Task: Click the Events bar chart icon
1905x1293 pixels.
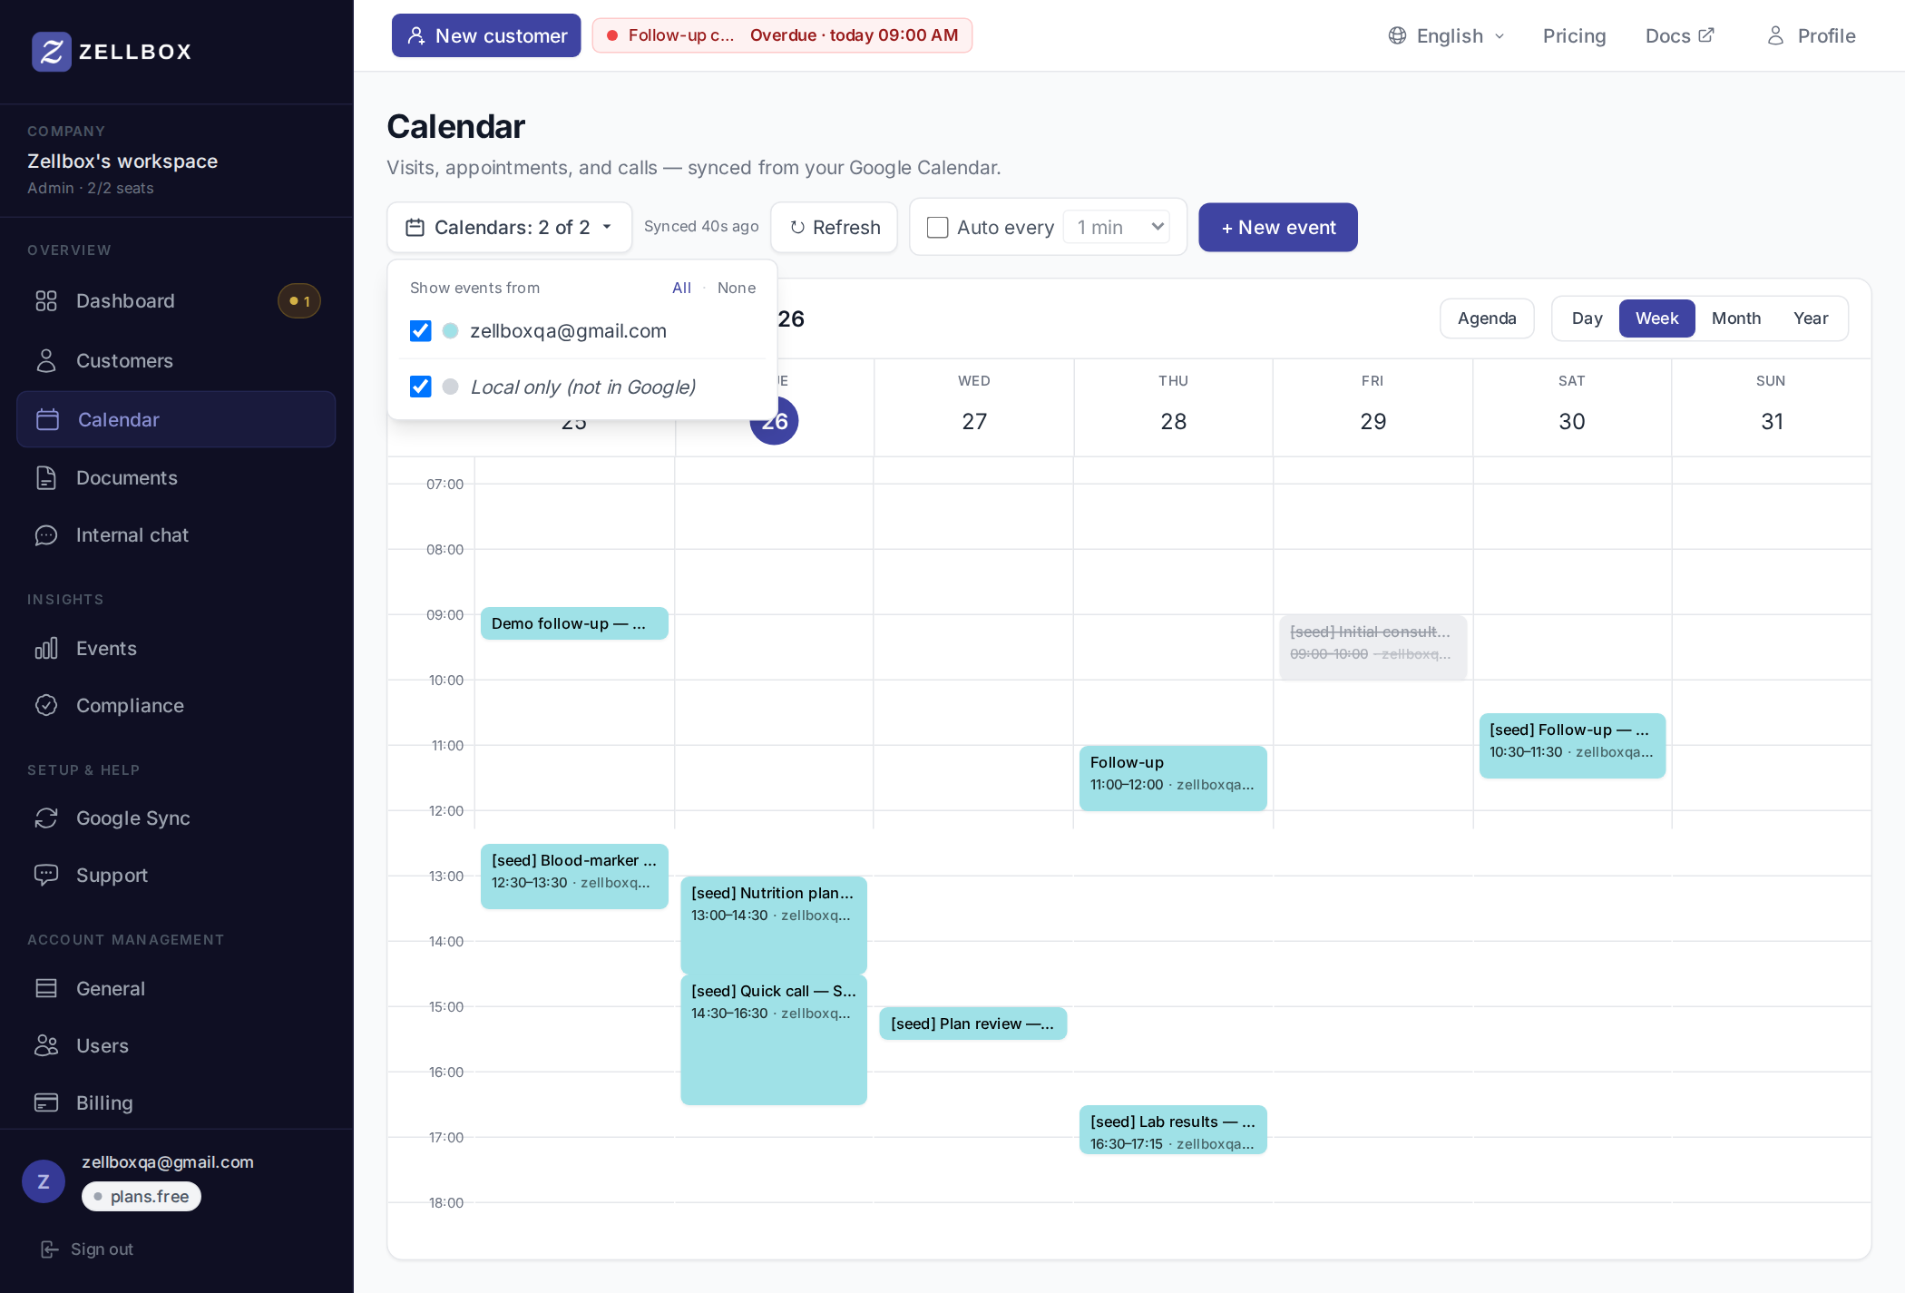Action: (x=46, y=649)
